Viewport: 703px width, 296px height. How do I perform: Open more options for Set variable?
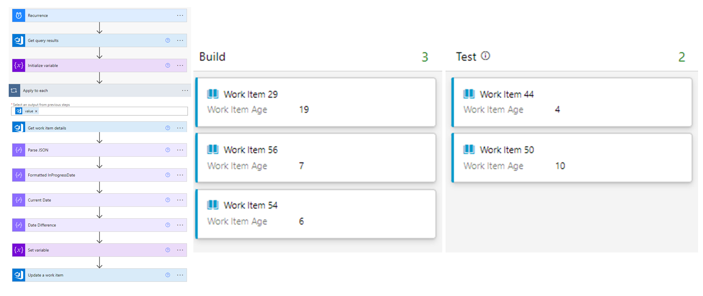180,250
